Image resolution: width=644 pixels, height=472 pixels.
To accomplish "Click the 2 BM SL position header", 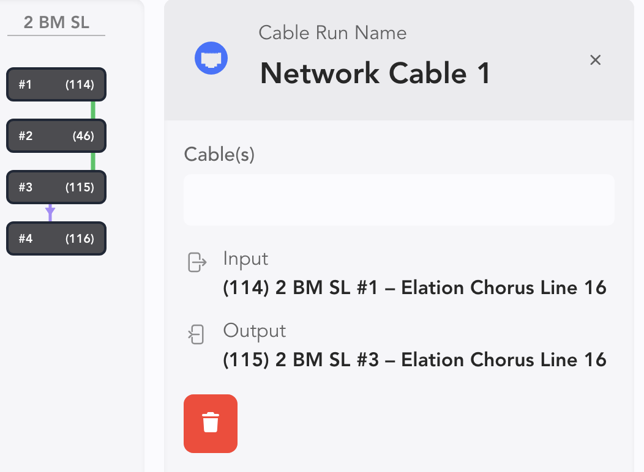I will 56,23.
